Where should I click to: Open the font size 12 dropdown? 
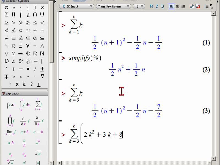139,6
